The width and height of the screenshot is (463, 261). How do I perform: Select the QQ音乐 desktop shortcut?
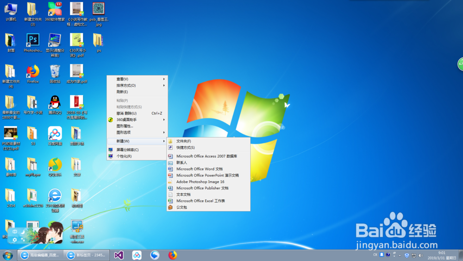pyautogui.click(x=55, y=167)
